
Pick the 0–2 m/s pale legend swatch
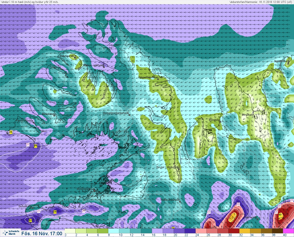point(70,231)
